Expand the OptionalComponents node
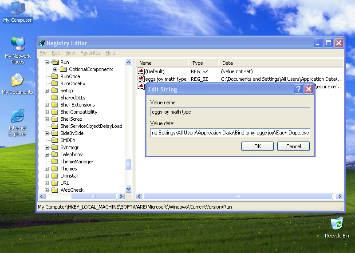This screenshot has width=355, height=253. click(x=55, y=69)
